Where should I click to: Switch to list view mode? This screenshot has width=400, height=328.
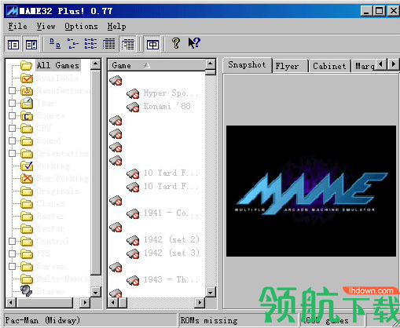[x=90, y=44]
